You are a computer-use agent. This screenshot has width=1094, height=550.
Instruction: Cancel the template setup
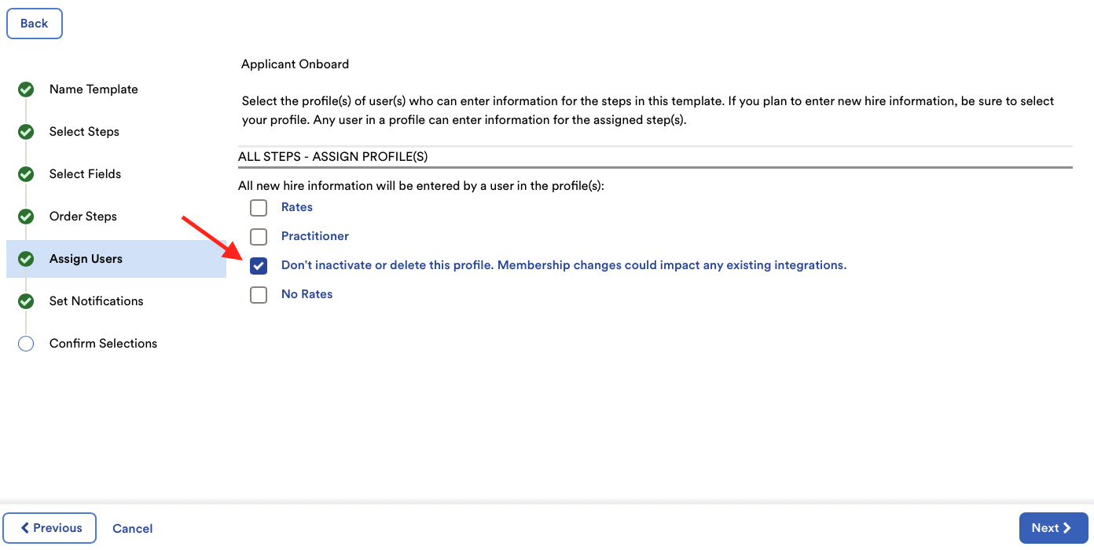coord(133,529)
